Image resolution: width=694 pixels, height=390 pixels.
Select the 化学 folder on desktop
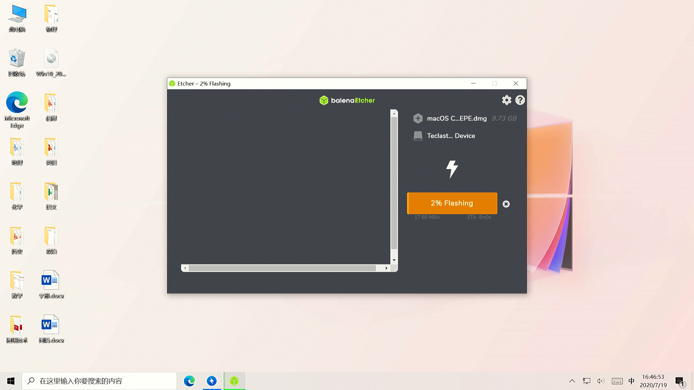click(17, 196)
